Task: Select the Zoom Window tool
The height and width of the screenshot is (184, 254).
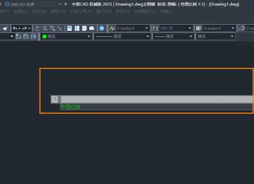Action: 52,28
